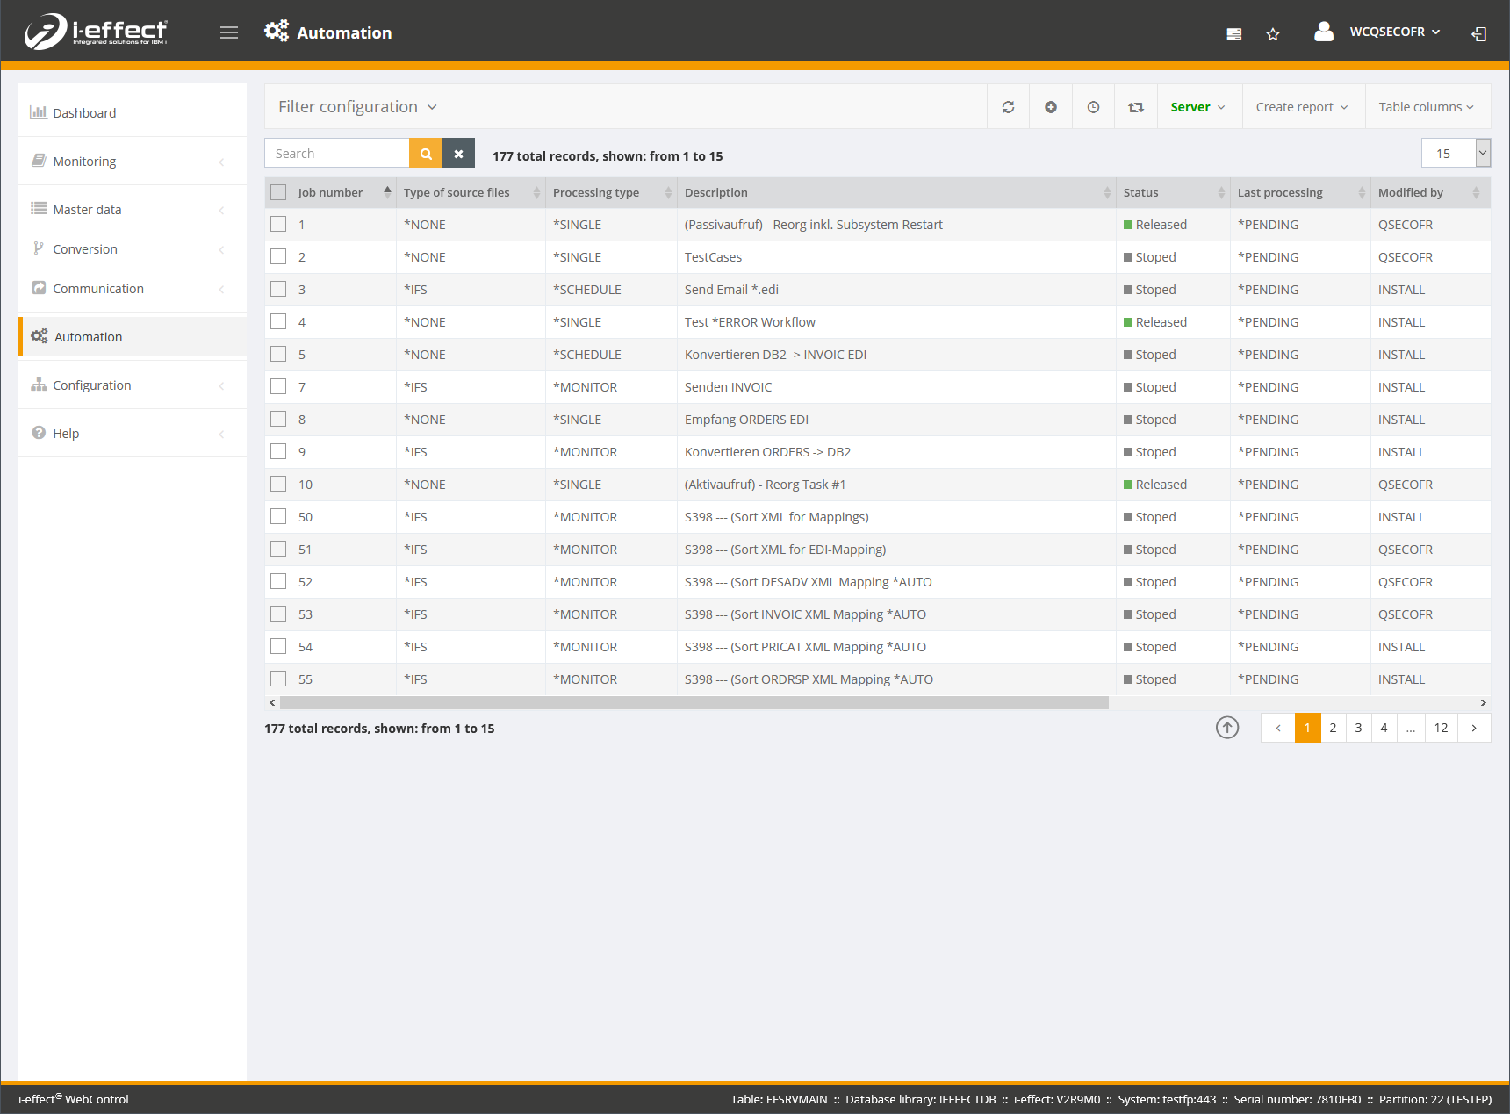The height and width of the screenshot is (1114, 1510).
Task: Check the select-all checkbox in header
Action: click(x=278, y=192)
